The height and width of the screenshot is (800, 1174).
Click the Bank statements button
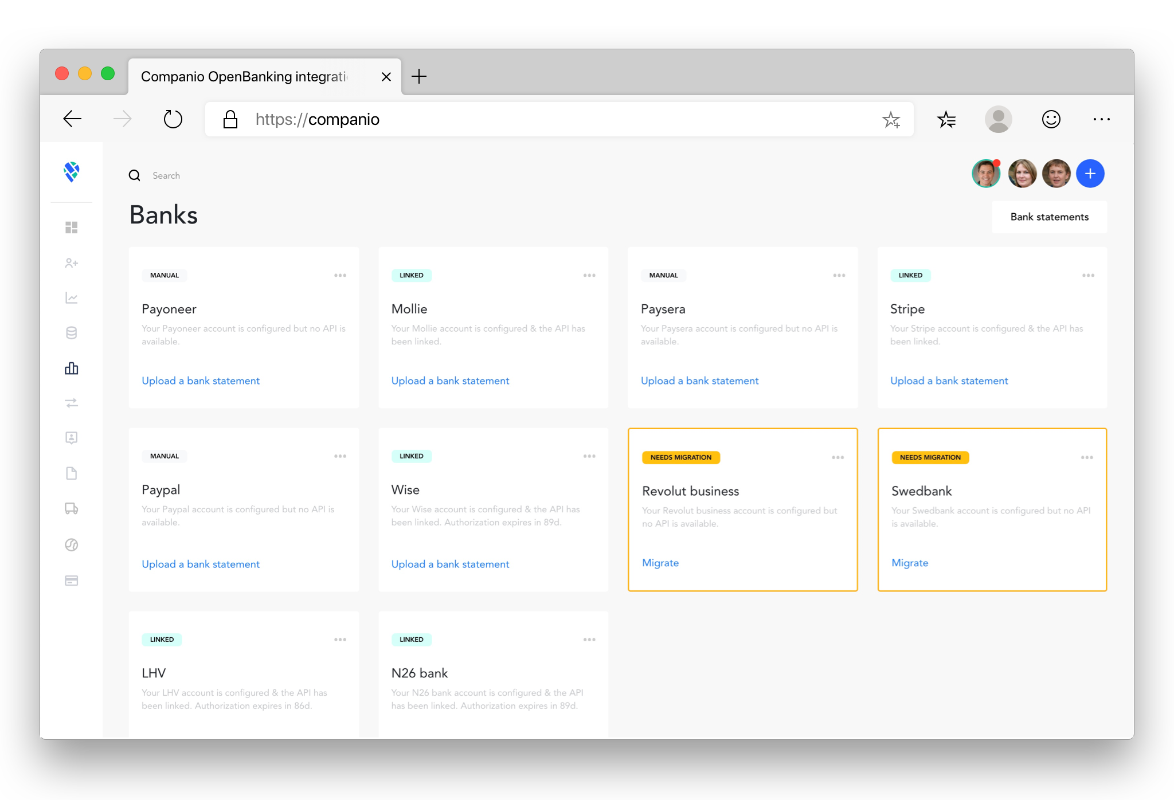[x=1049, y=217]
